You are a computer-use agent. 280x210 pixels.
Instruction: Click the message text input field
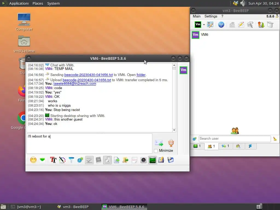[x=89, y=143]
